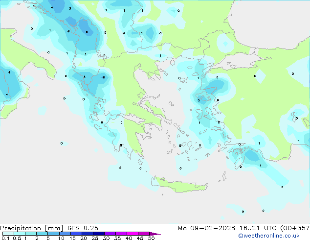Select the 5–10 mm legend color swatch

point(53,234)
